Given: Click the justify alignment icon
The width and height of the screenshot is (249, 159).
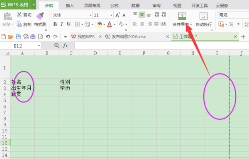Looking at the screenshot, I should pyautogui.click(x=156, y=24).
